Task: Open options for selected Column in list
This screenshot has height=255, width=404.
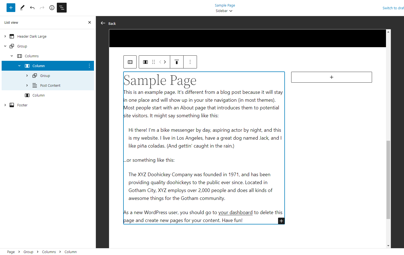Action: pos(89,66)
